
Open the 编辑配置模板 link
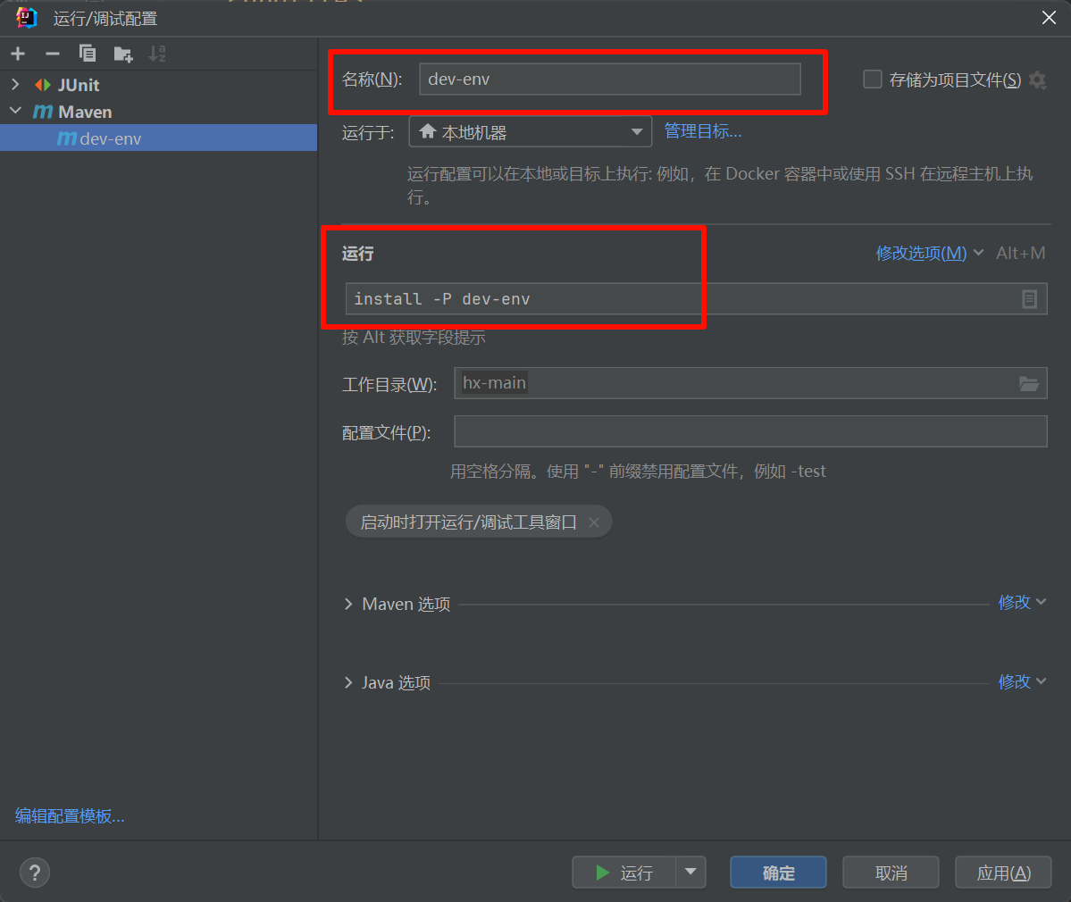point(70,816)
